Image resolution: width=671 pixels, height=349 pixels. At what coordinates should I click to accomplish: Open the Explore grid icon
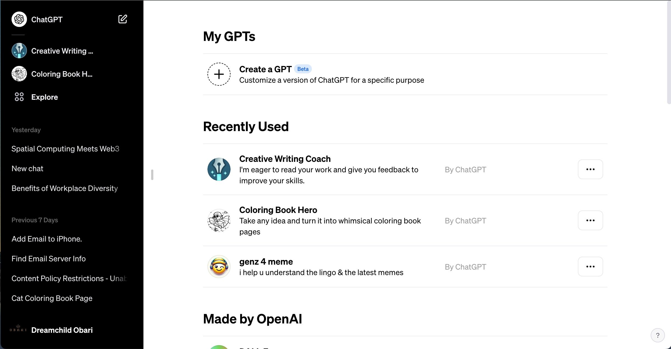(19, 97)
